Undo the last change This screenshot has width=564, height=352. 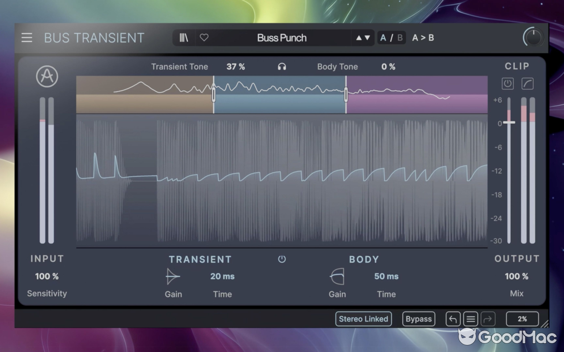click(453, 319)
